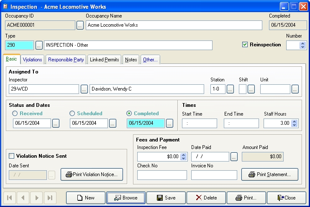Open Received date picker
This screenshot has height=207, width=310.
click(x=56, y=124)
